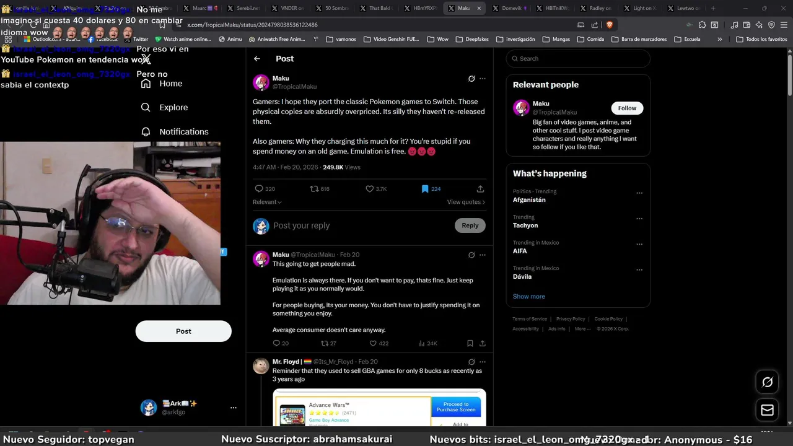Repost the tweet showing 616 reposts
This screenshot has height=446, width=793.
point(320,189)
